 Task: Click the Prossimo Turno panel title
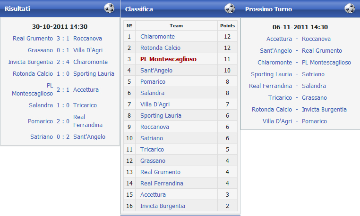(268, 9)
